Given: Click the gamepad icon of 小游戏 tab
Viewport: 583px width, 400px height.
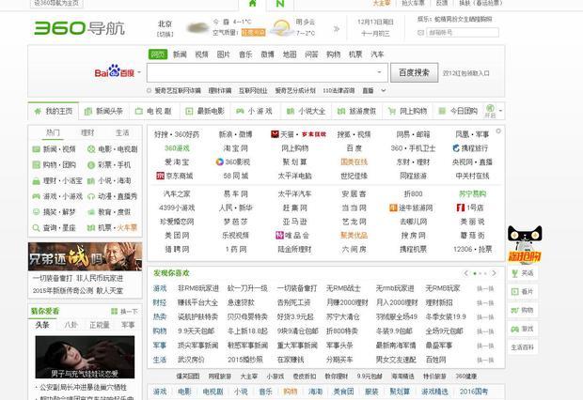Looking at the screenshot, I should coord(240,111).
